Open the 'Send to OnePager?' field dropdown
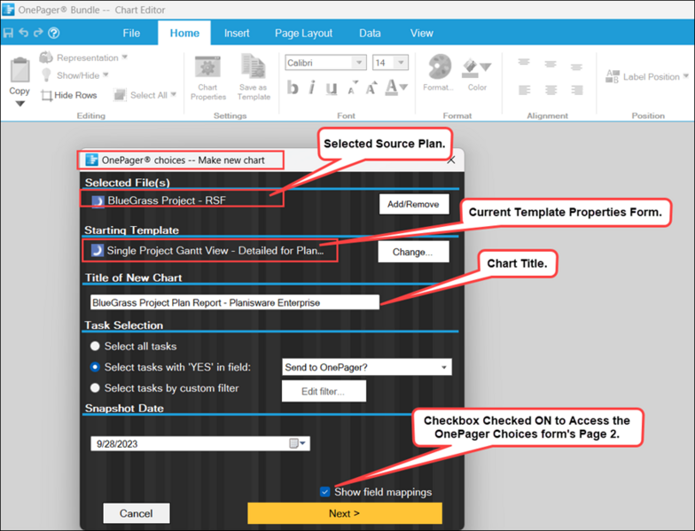 367,367
